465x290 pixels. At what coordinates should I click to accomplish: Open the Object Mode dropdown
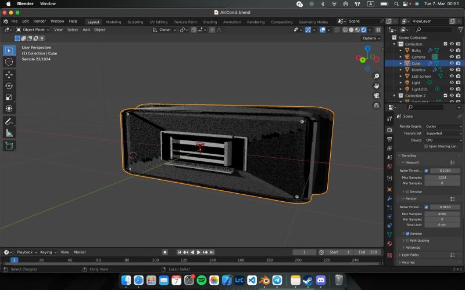coord(33,30)
